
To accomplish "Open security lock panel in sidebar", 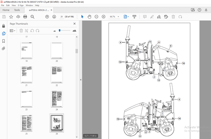I will [x=4, y=26].
